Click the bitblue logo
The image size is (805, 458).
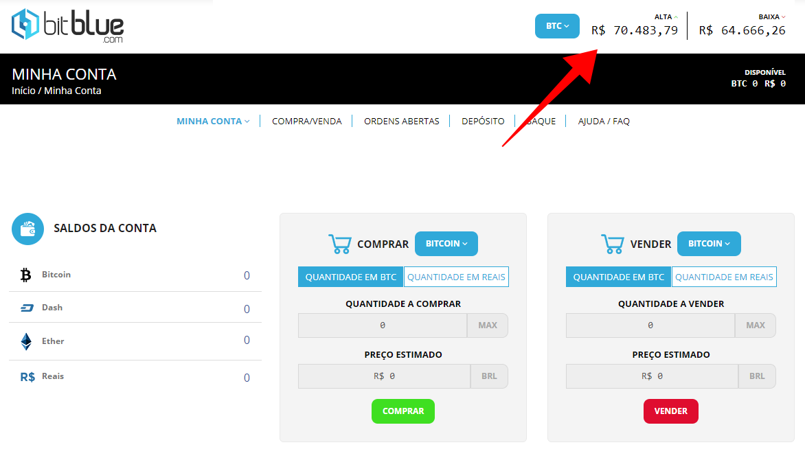click(67, 25)
